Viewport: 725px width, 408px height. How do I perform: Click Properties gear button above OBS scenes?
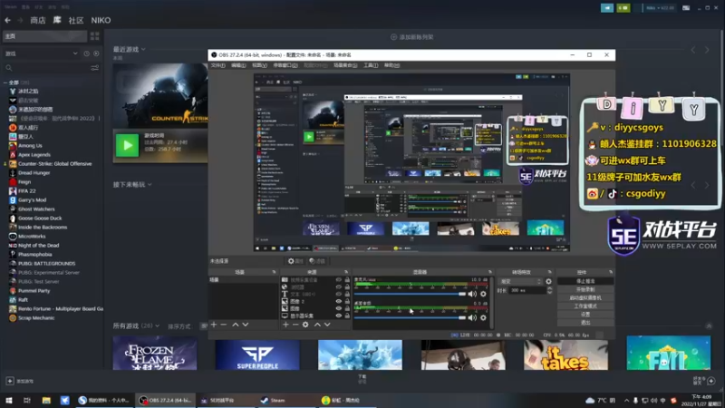(x=295, y=261)
